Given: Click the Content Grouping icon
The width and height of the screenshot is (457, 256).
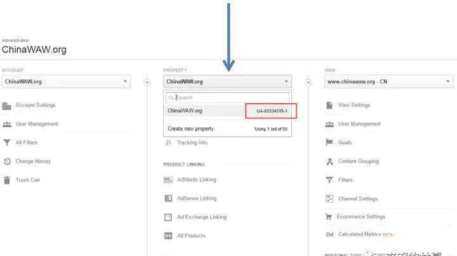Looking at the screenshot, I should (x=329, y=161).
